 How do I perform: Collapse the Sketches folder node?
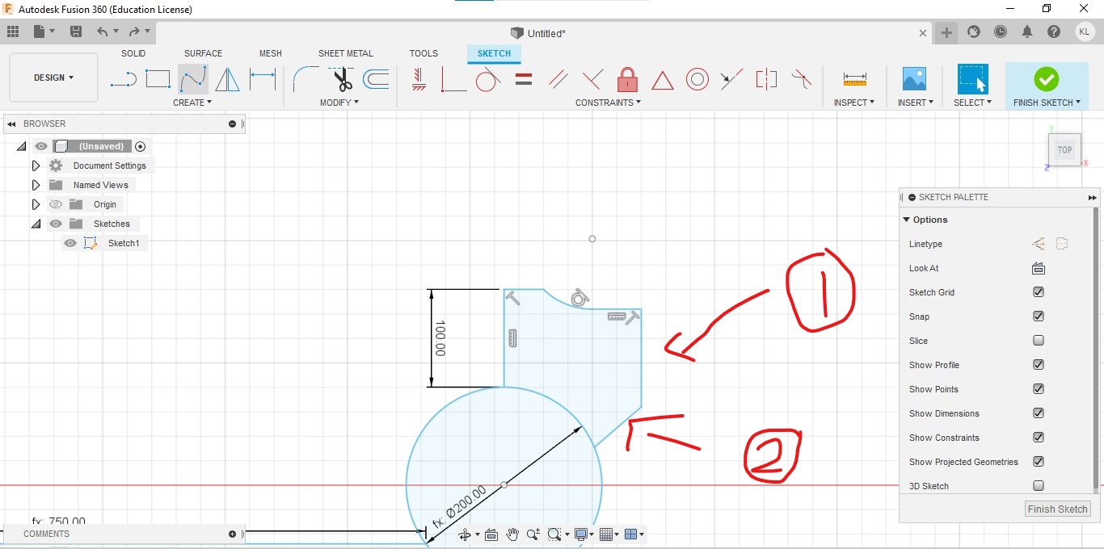[36, 224]
